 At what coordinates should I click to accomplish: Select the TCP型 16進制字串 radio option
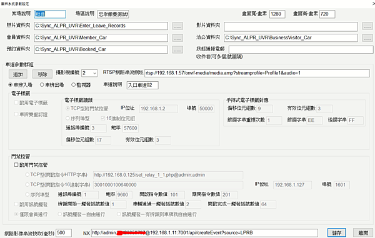(58, 185)
